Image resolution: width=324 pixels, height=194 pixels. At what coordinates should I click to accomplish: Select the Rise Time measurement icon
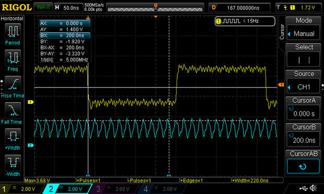13,84
